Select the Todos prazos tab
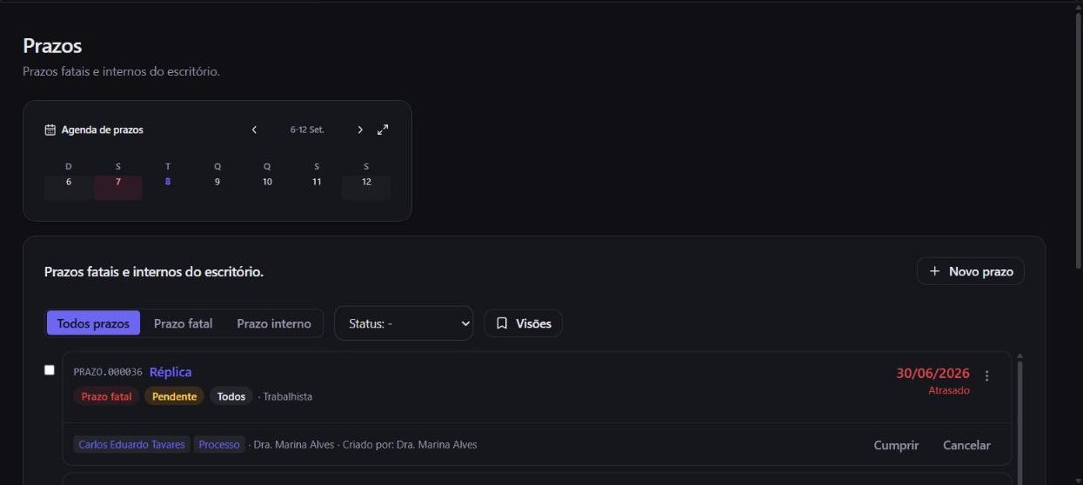The height and width of the screenshot is (485, 1083). click(93, 323)
